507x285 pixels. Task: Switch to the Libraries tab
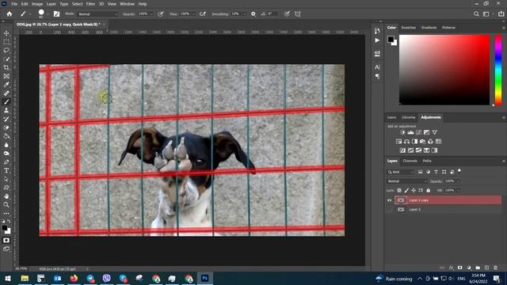coord(409,117)
